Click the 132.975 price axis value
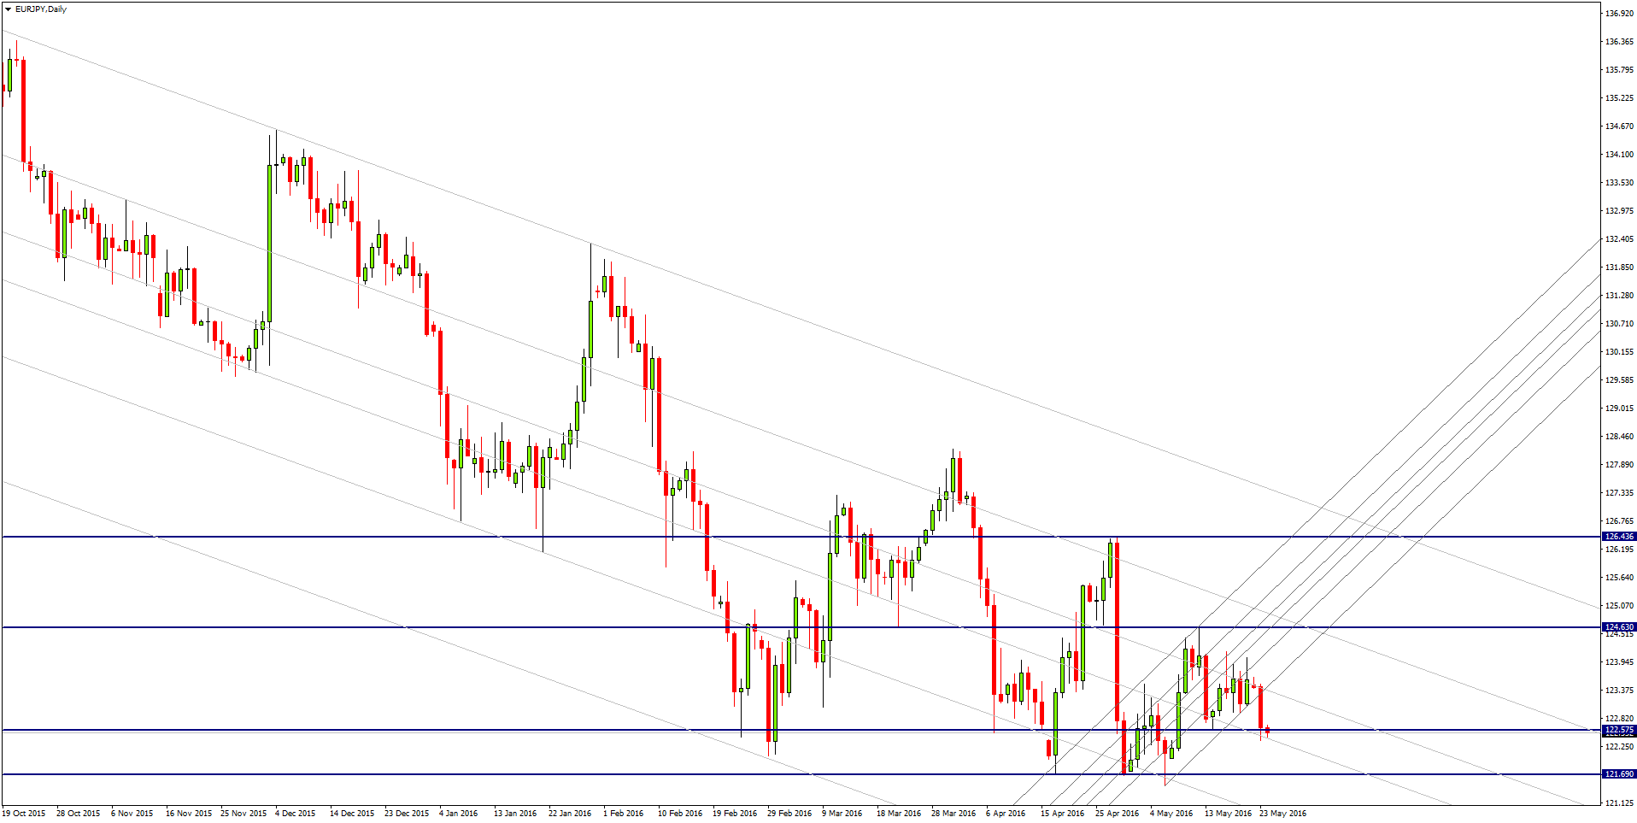The image size is (1637, 823). click(x=1620, y=211)
